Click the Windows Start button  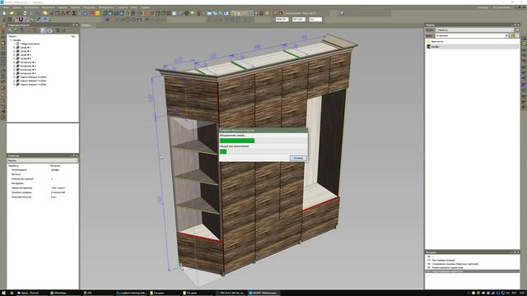click(3, 293)
